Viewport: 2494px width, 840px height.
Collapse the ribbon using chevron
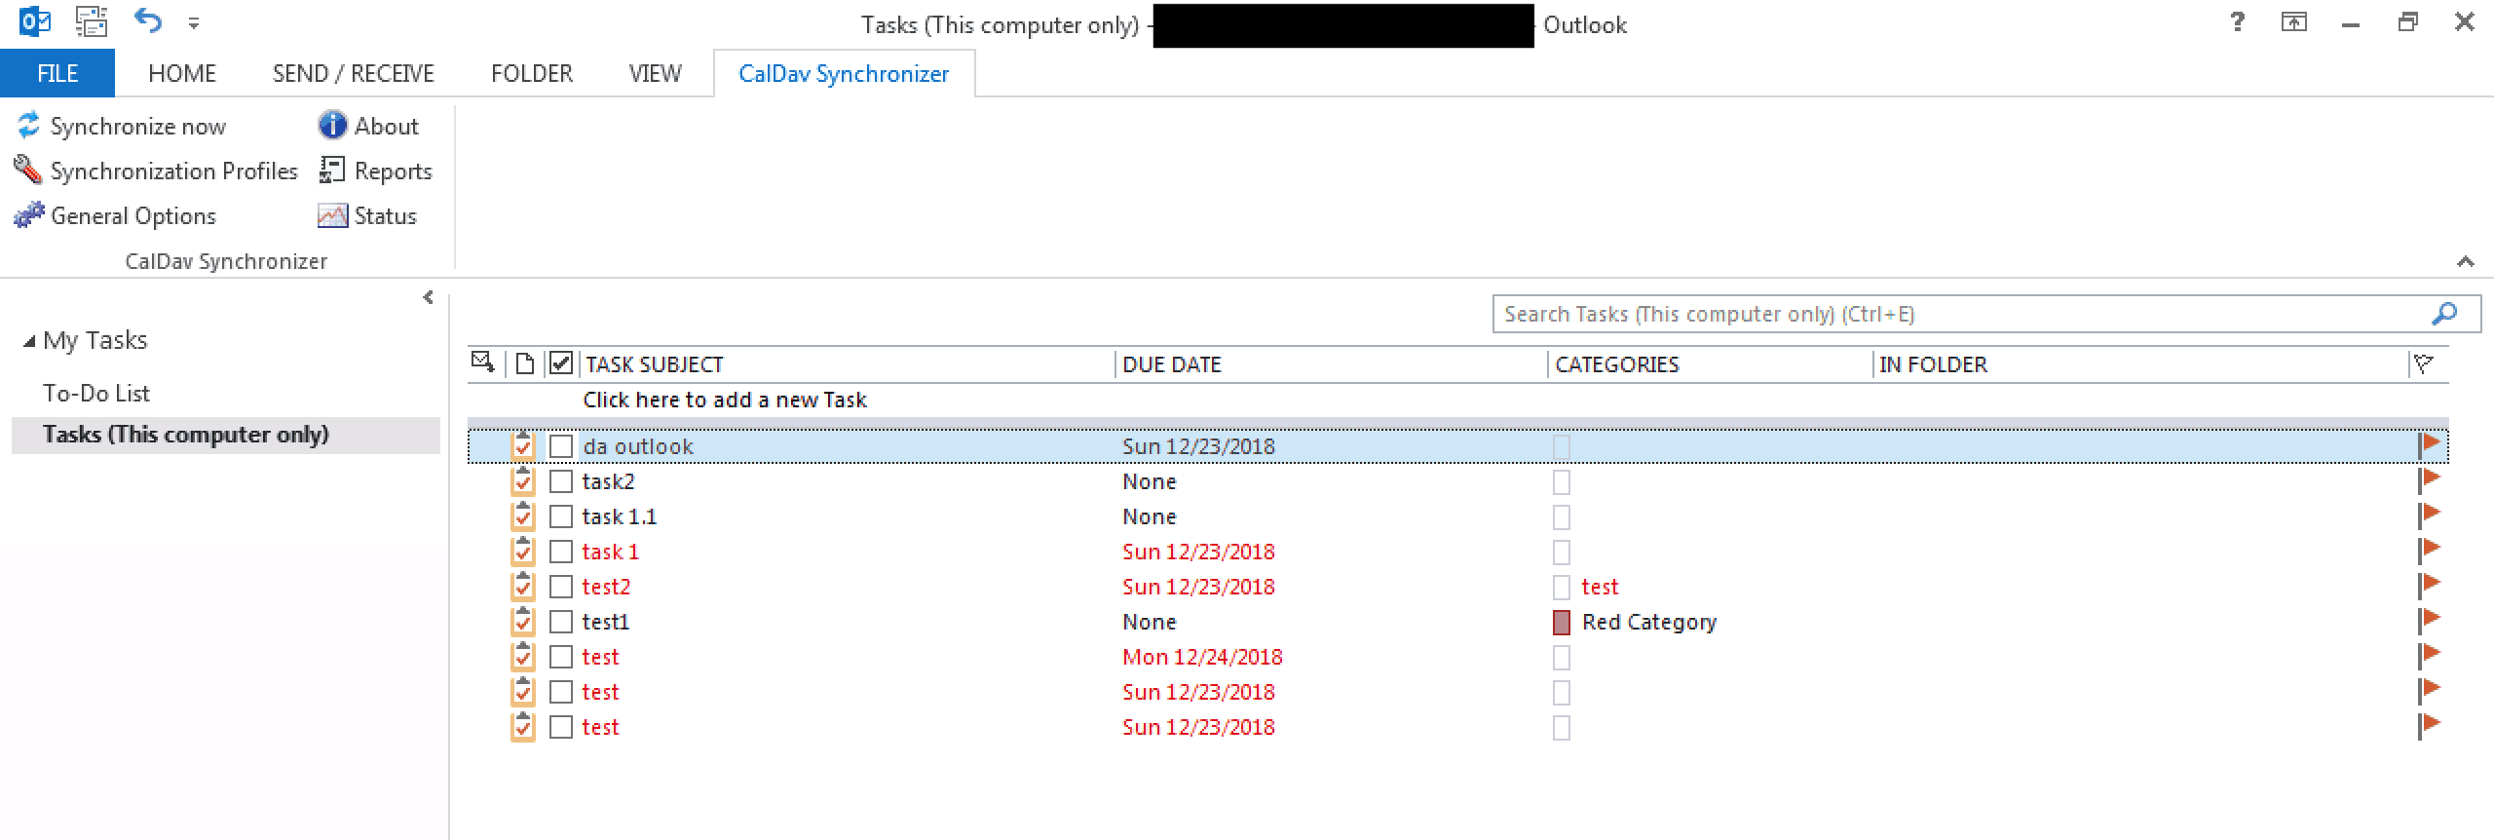click(x=2466, y=261)
